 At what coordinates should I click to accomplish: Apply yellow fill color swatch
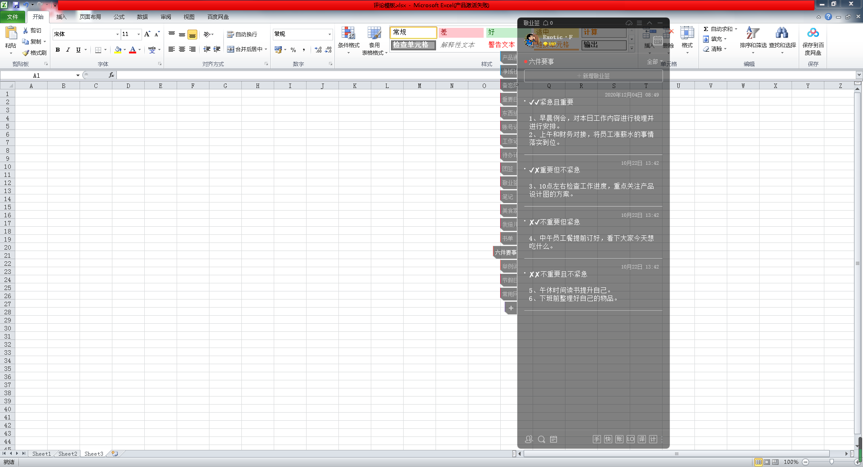tap(118, 50)
